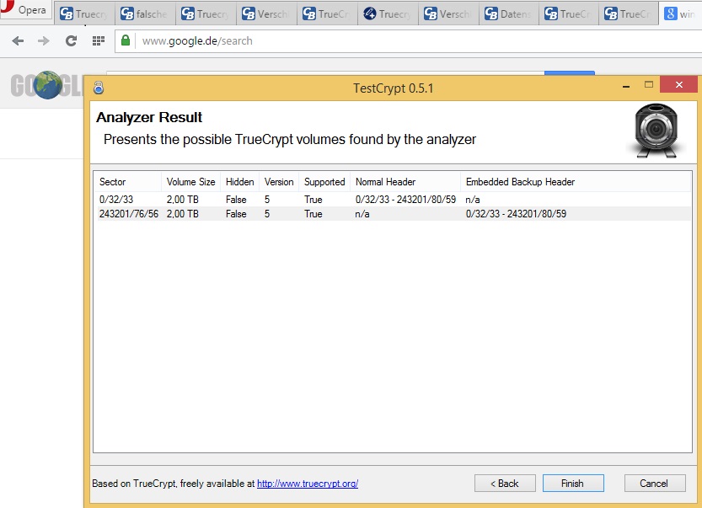
Task: Switch to the 'Datens' browser tab
Action: click(x=508, y=14)
